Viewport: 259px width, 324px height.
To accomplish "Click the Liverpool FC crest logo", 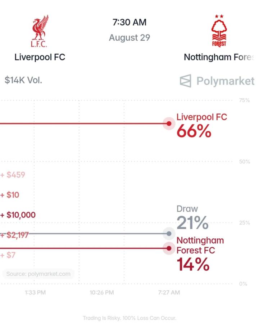I will tap(40, 31).
